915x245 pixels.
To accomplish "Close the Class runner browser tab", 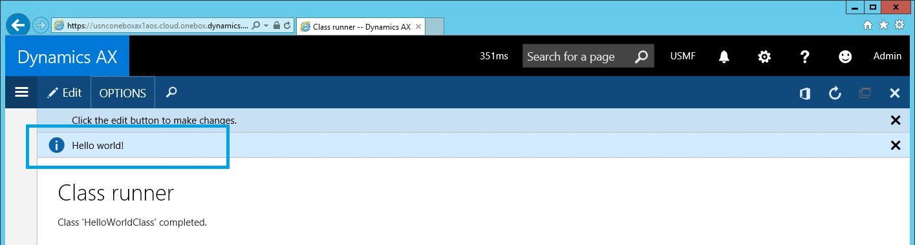I will tap(418, 26).
